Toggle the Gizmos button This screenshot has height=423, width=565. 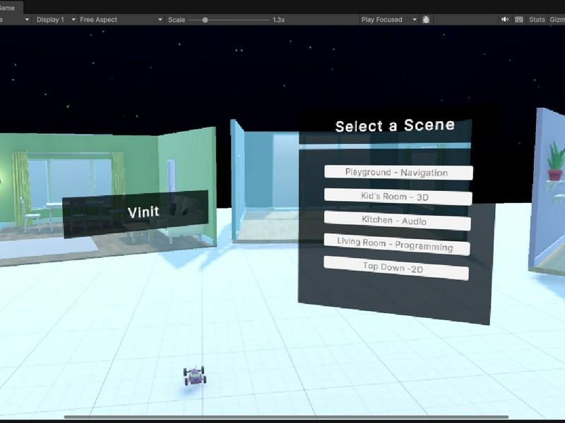pos(557,20)
